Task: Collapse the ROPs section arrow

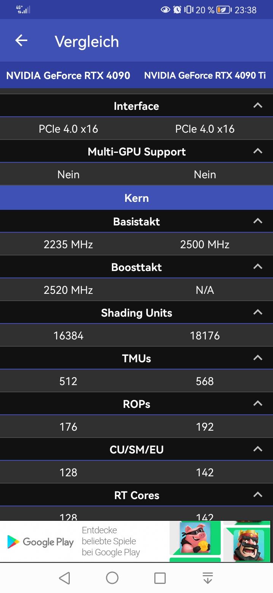Action: (258, 404)
